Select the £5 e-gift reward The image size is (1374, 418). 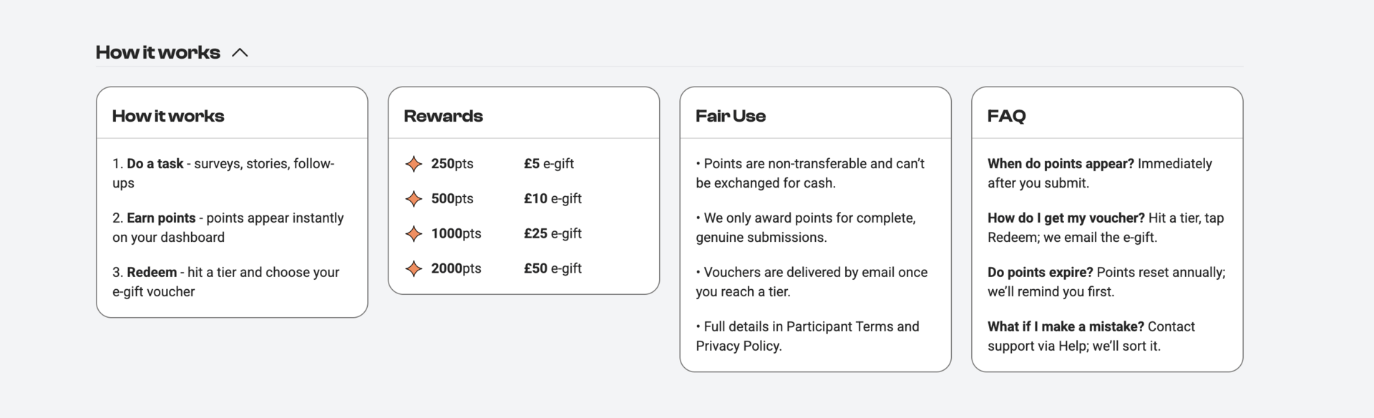549,164
